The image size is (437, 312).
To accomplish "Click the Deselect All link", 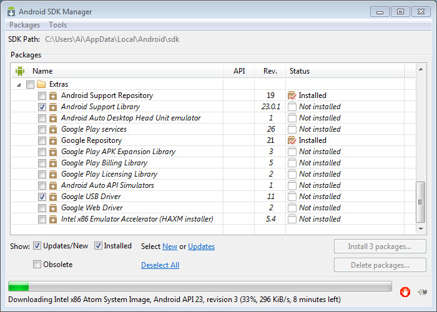I will coord(160,265).
